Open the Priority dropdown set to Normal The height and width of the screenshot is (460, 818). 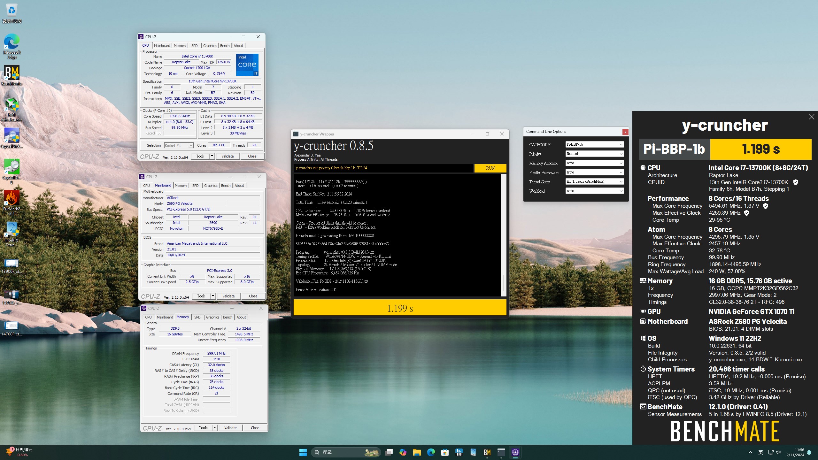coord(595,154)
